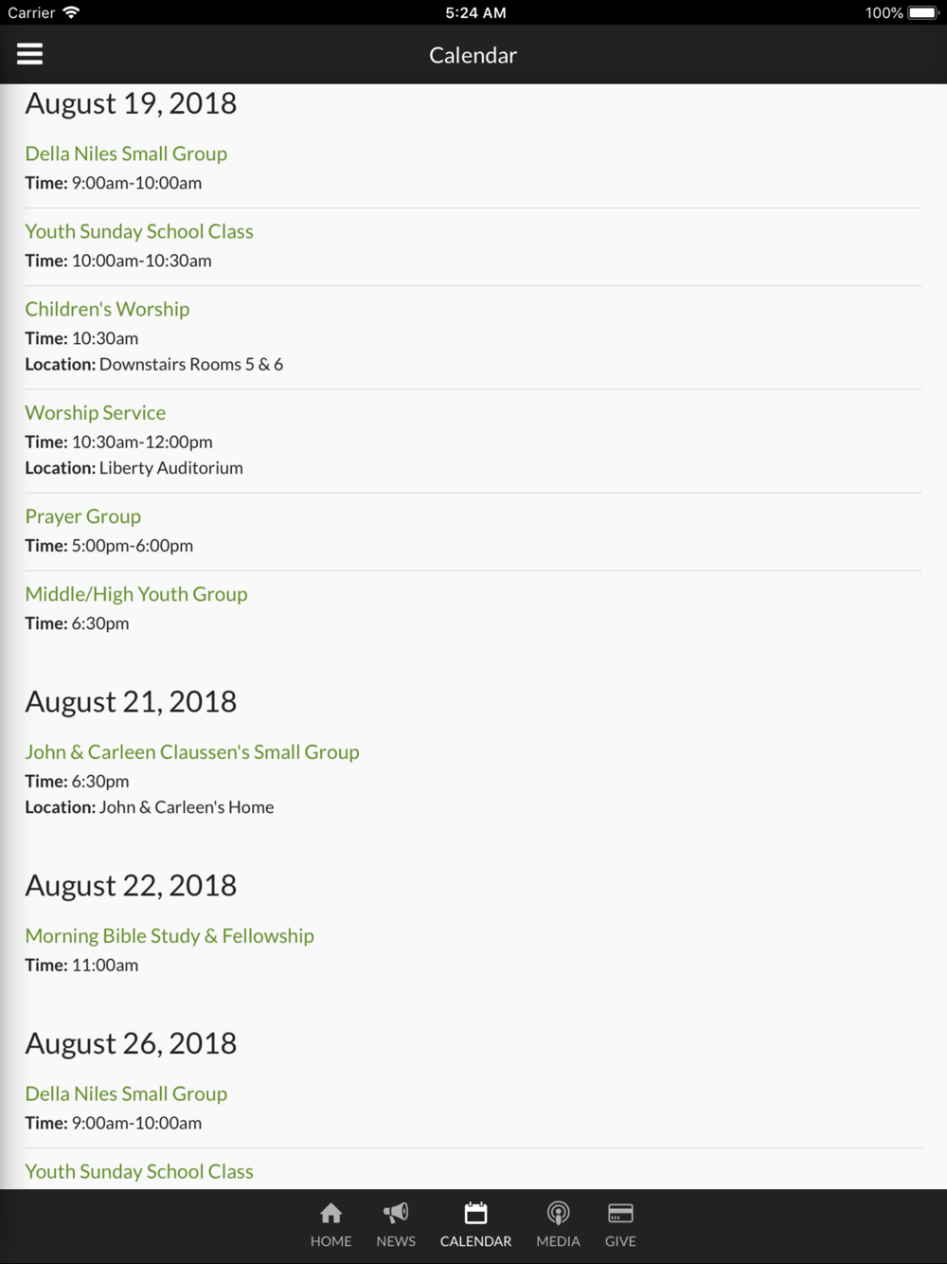The image size is (947, 1264).
Task: Open the hamburger menu
Action: pos(29,54)
